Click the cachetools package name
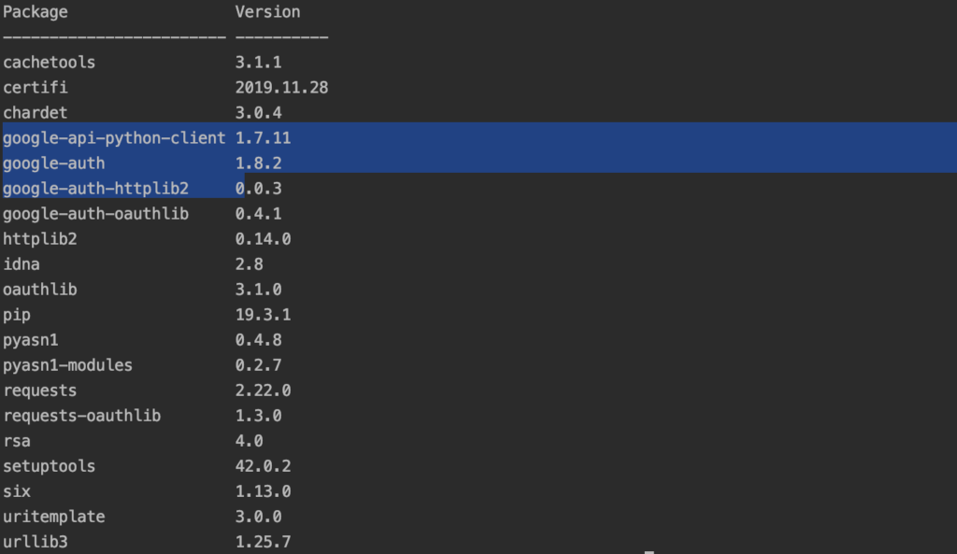957x554 pixels. [49, 63]
